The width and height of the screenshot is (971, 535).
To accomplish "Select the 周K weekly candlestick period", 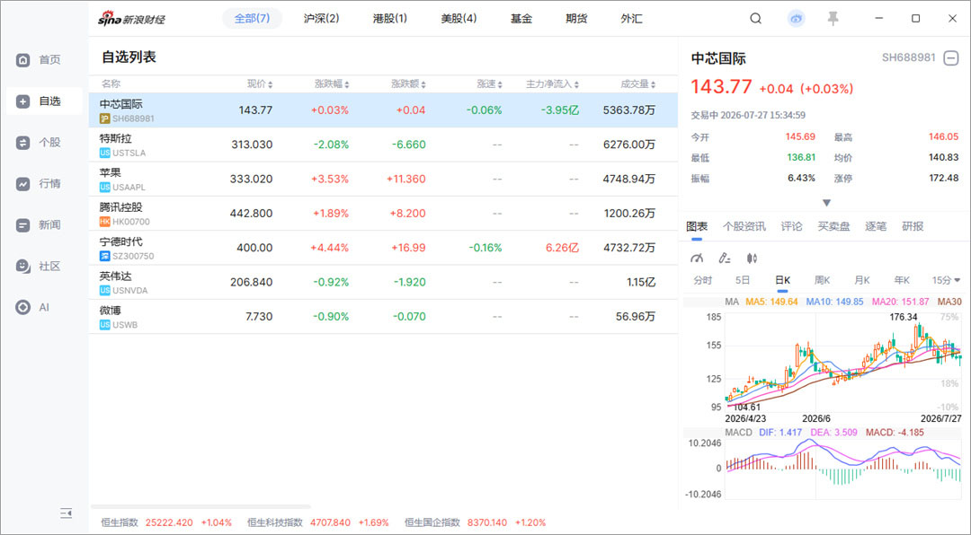I will pos(823,280).
